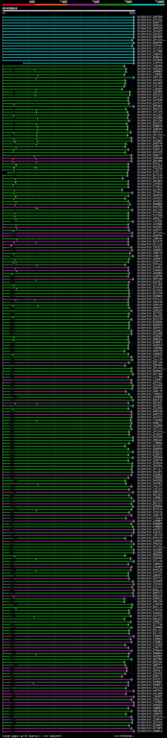Open hit UniRef100_B7KCL2

[150, 164]
